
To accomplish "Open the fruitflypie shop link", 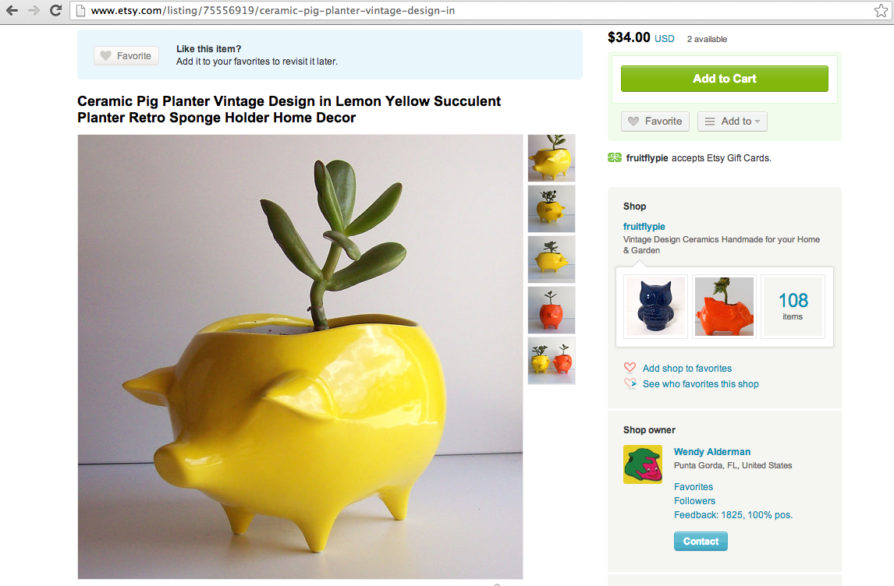I will tap(644, 226).
